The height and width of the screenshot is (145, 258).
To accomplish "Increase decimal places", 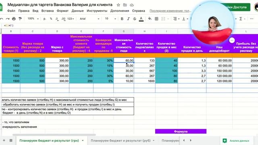I will pyautogui.click(x=63, y=19).
